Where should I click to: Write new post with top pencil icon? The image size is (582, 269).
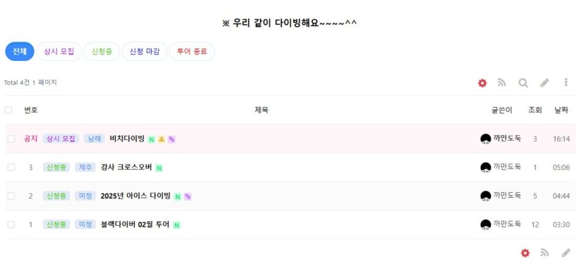tap(545, 83)
